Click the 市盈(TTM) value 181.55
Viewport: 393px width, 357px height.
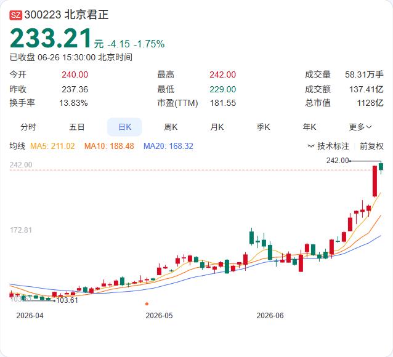coord(223,103)
